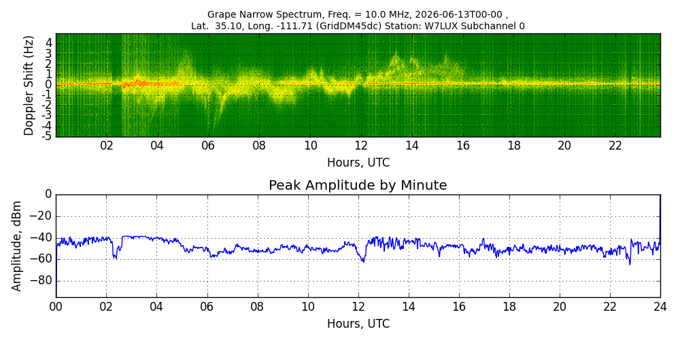Click the -2 tick on Doppler Shift axis
The image size is (680, 340).
(48, 106)
